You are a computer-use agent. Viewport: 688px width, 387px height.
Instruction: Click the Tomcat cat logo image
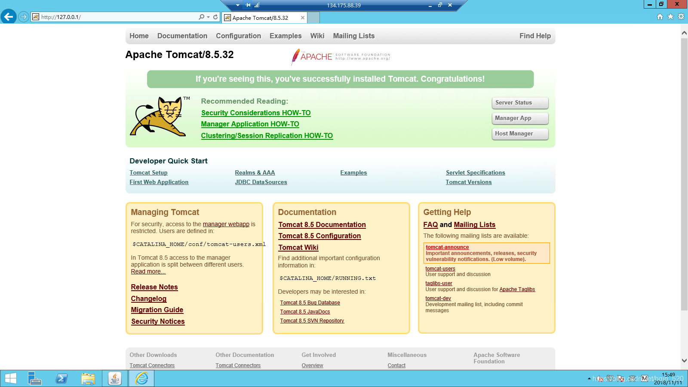pos(160,117)
